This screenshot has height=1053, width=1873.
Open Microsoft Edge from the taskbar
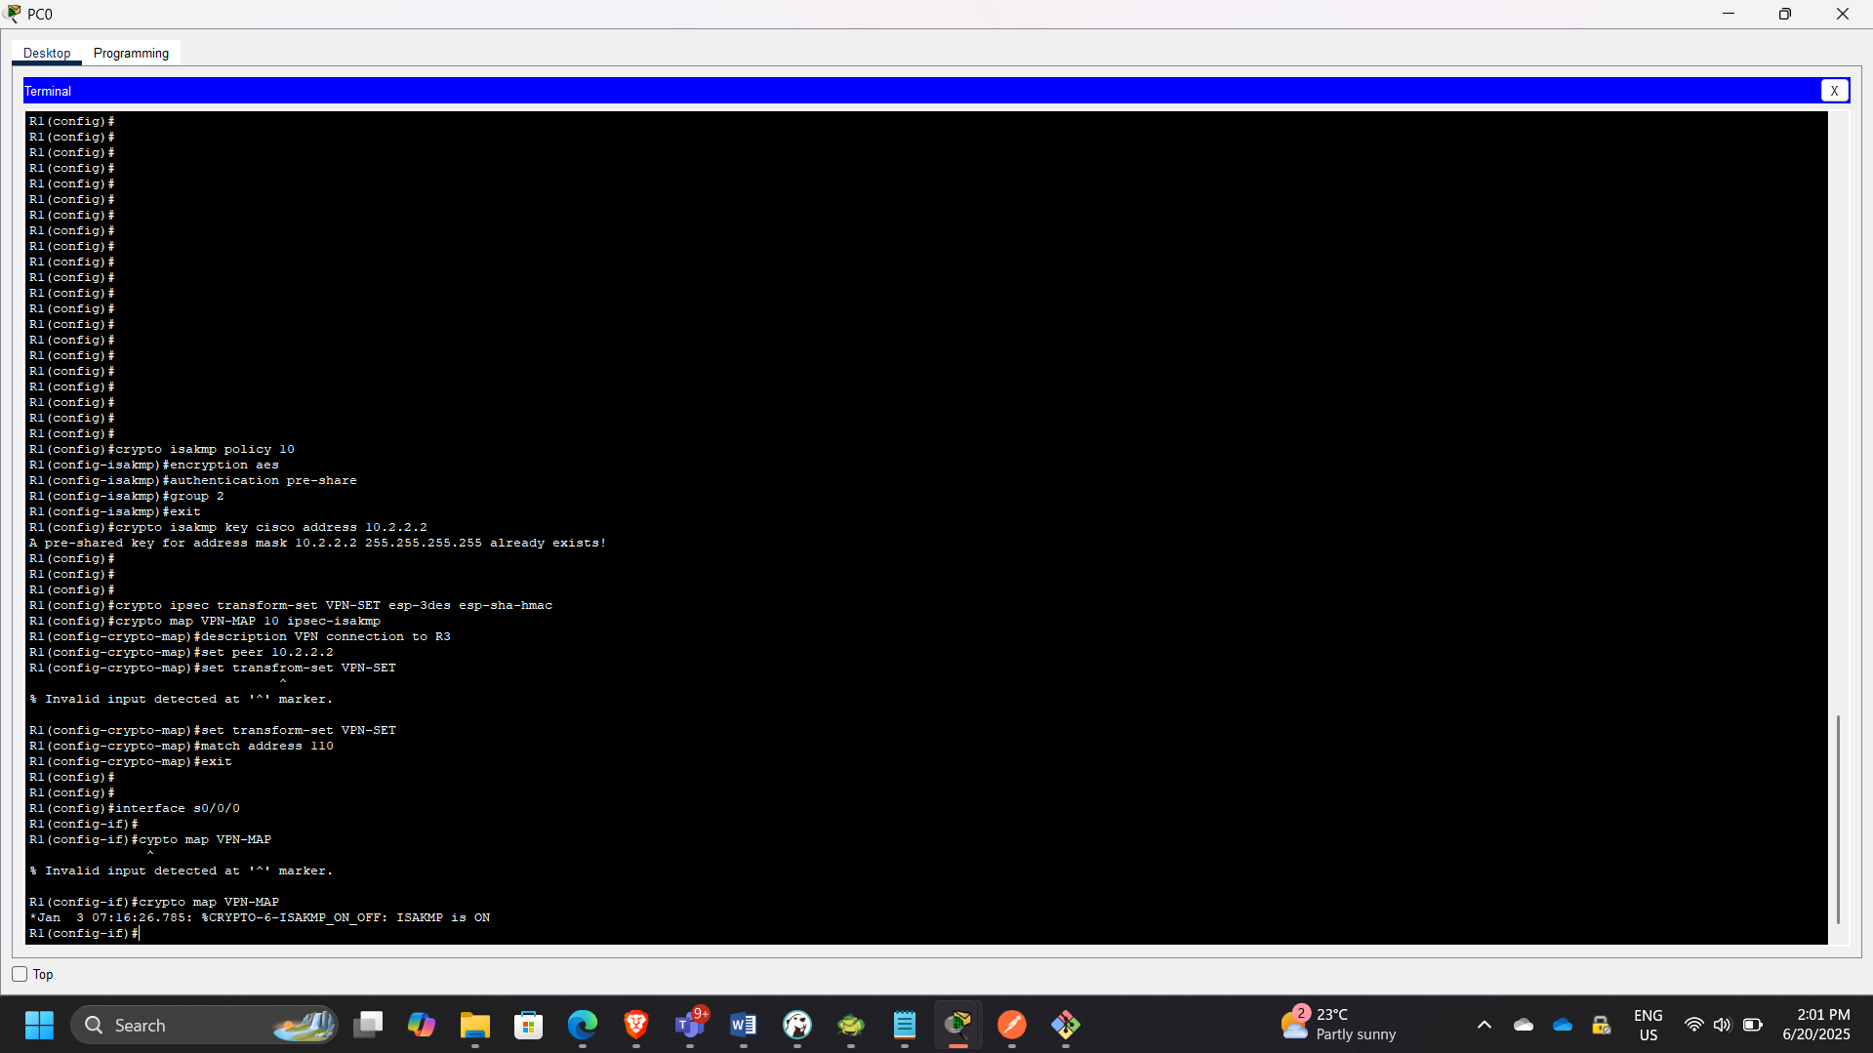click(x=583, y=1025)
